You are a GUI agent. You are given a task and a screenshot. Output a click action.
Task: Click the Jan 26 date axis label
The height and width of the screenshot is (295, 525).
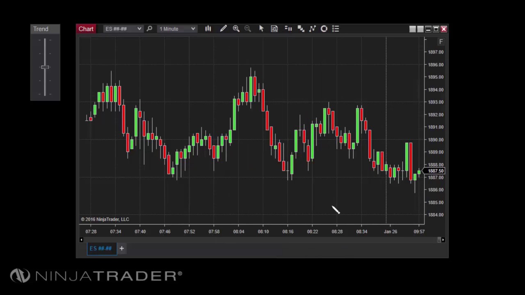tap(390, 231)
